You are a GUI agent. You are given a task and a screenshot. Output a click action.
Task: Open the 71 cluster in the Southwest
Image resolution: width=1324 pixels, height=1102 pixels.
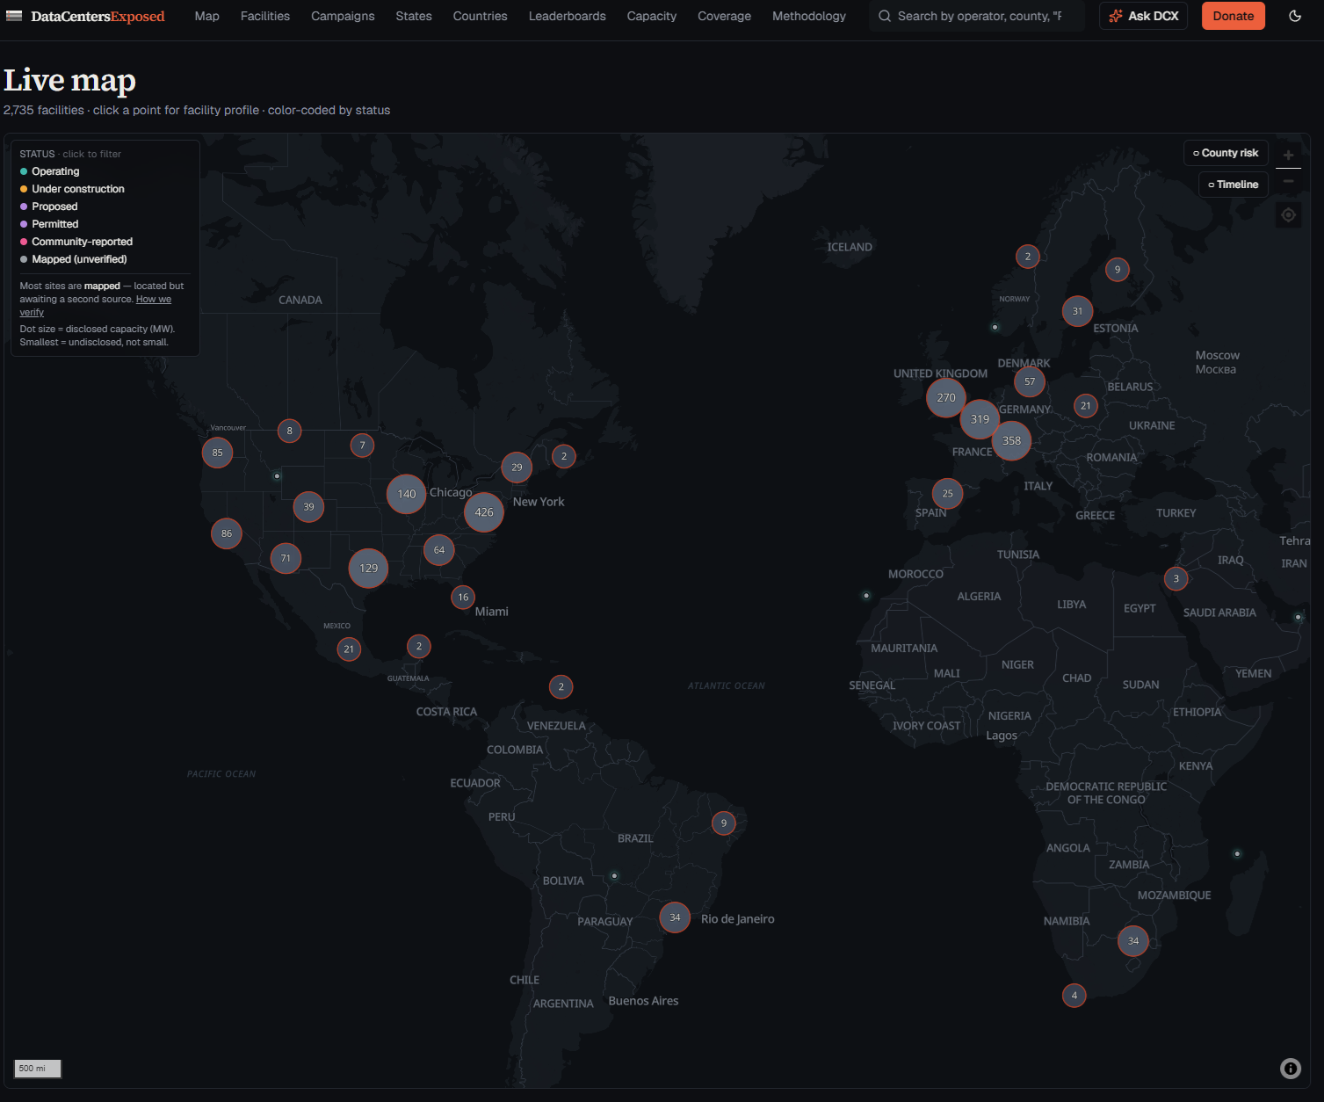[x=286, y=558]
